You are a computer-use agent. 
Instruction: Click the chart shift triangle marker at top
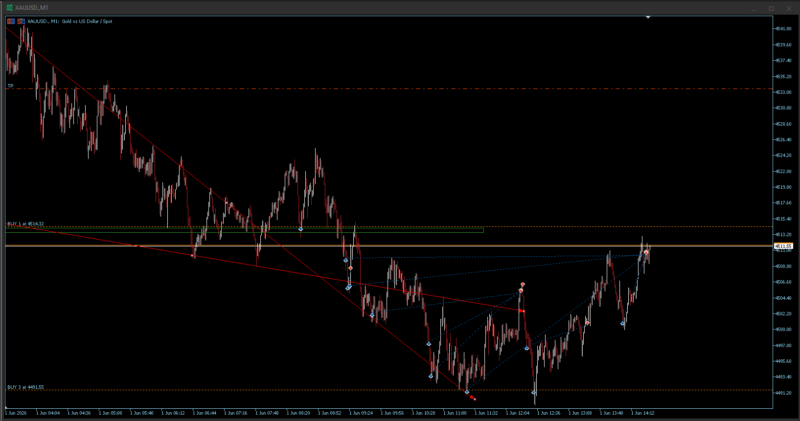point(648,18)
